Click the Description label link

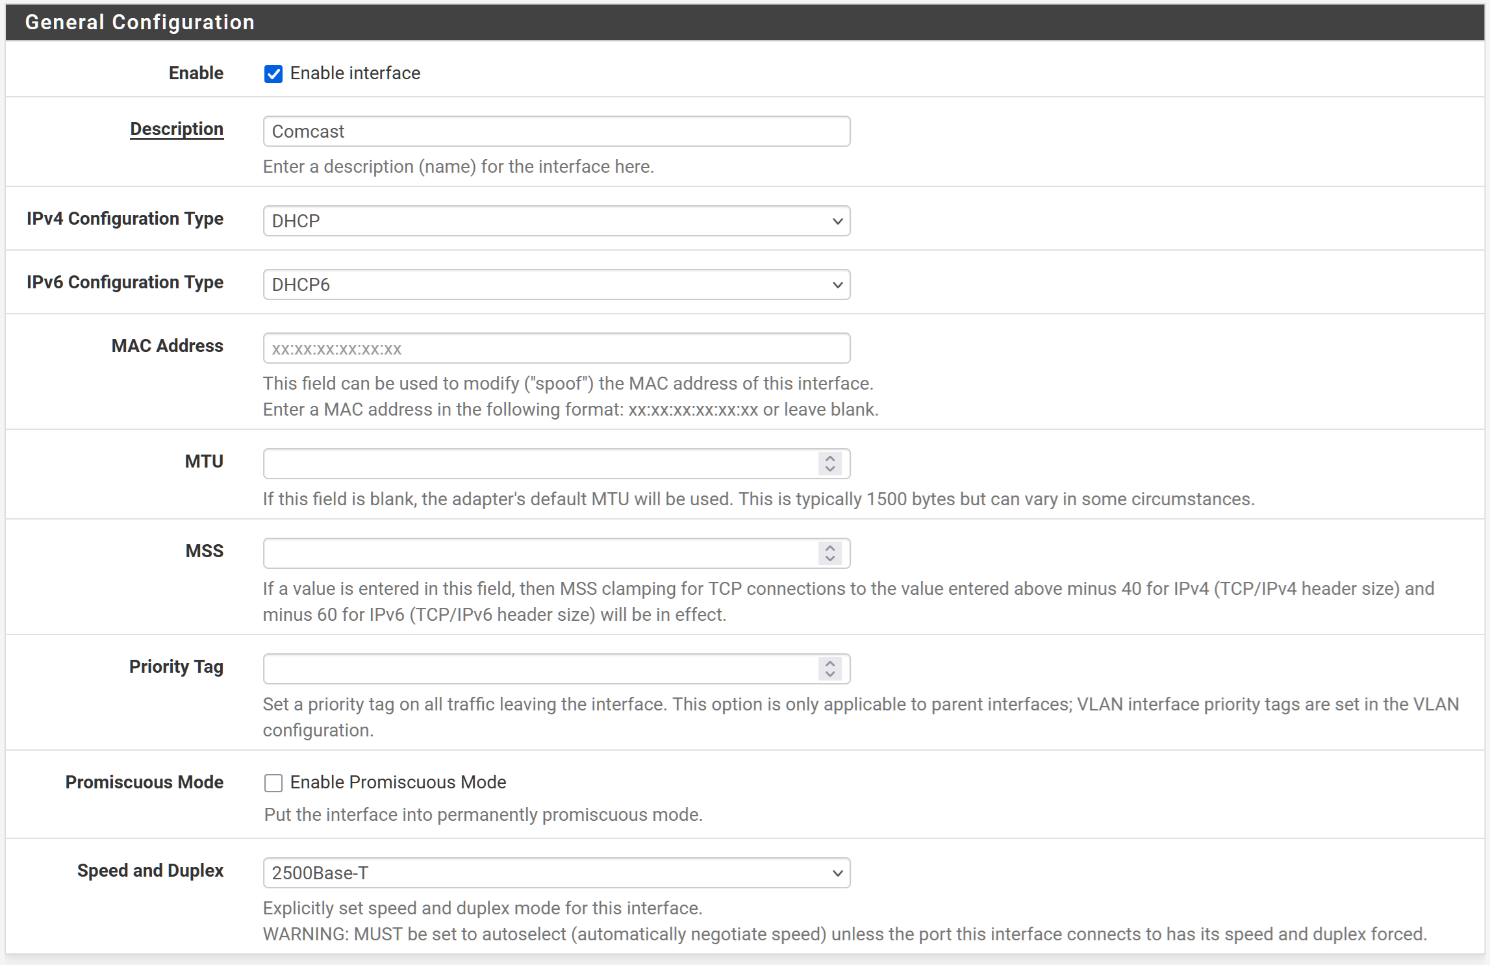point(177,129)
